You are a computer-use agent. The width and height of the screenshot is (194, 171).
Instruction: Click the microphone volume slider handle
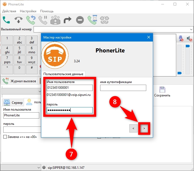(x=180, y=73)
